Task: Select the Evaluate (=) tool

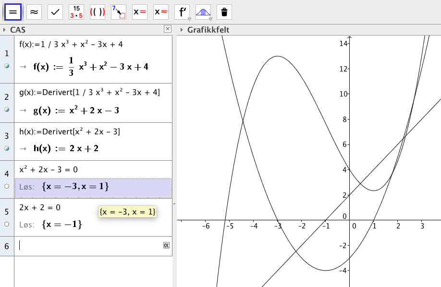Action: 13,12
